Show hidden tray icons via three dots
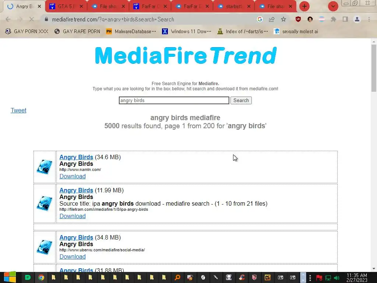 coord(310,278)
